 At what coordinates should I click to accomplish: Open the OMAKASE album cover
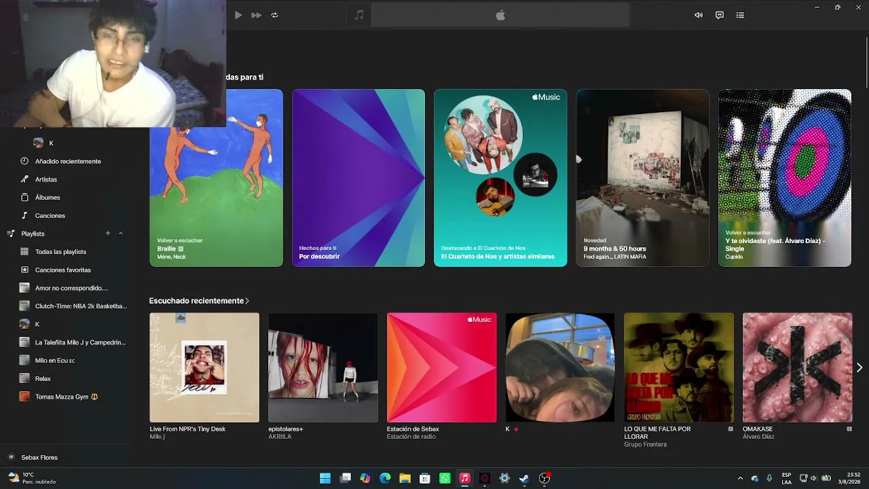(798, 367)
